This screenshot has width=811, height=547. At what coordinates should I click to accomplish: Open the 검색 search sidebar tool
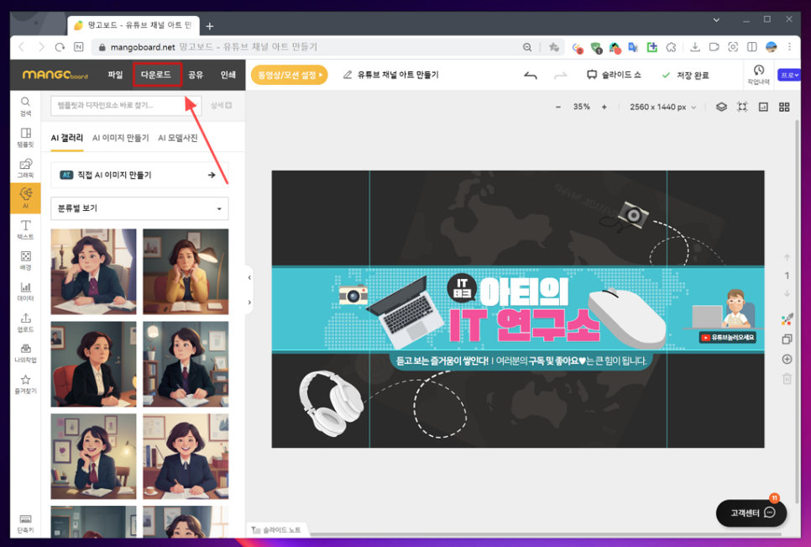(x=25, y=107)
